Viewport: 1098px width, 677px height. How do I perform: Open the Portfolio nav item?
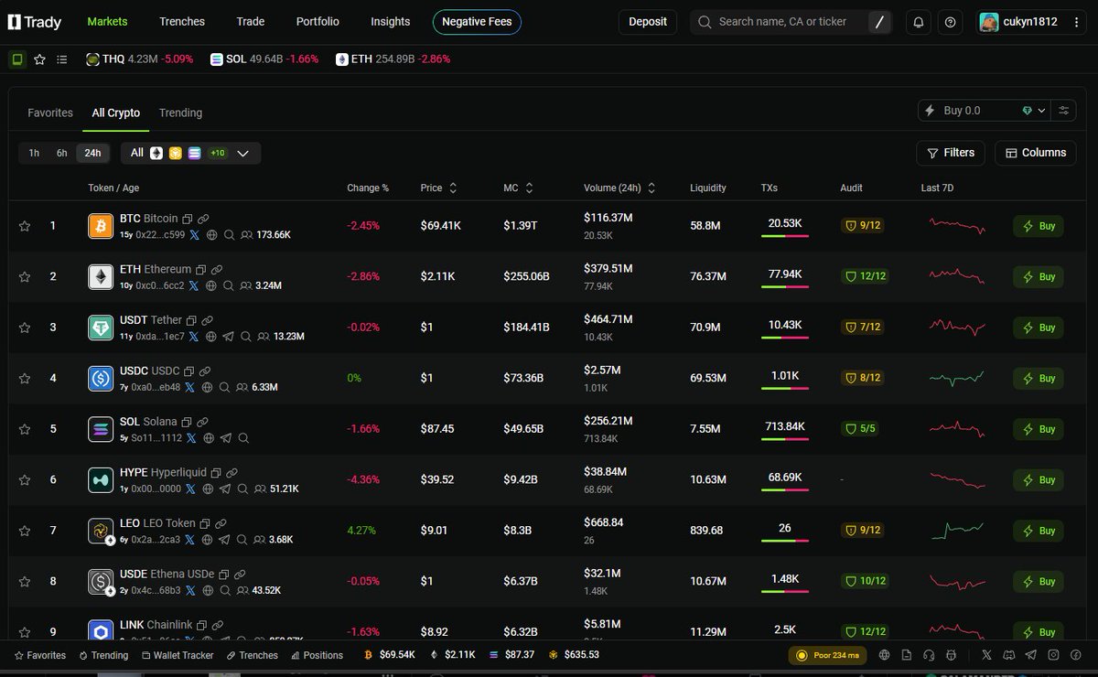pyautogui.click(x=318, y=21)
